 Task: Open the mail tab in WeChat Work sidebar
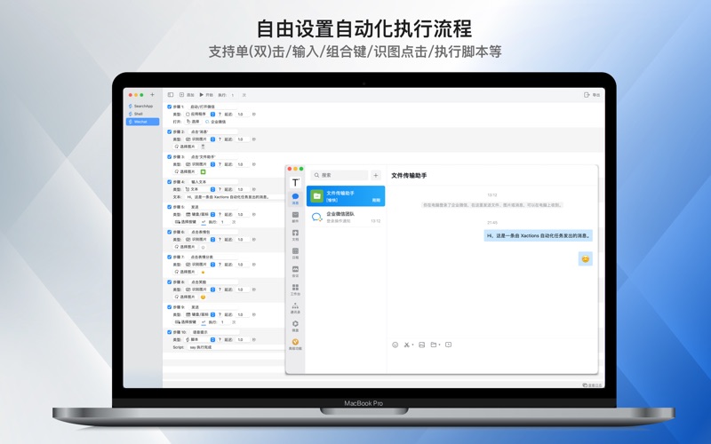295,217
